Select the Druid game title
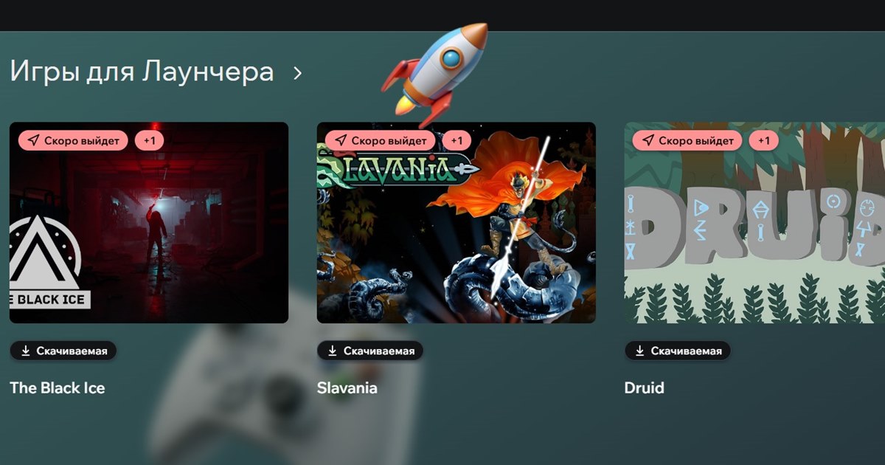885x465 pixels. 645,387
